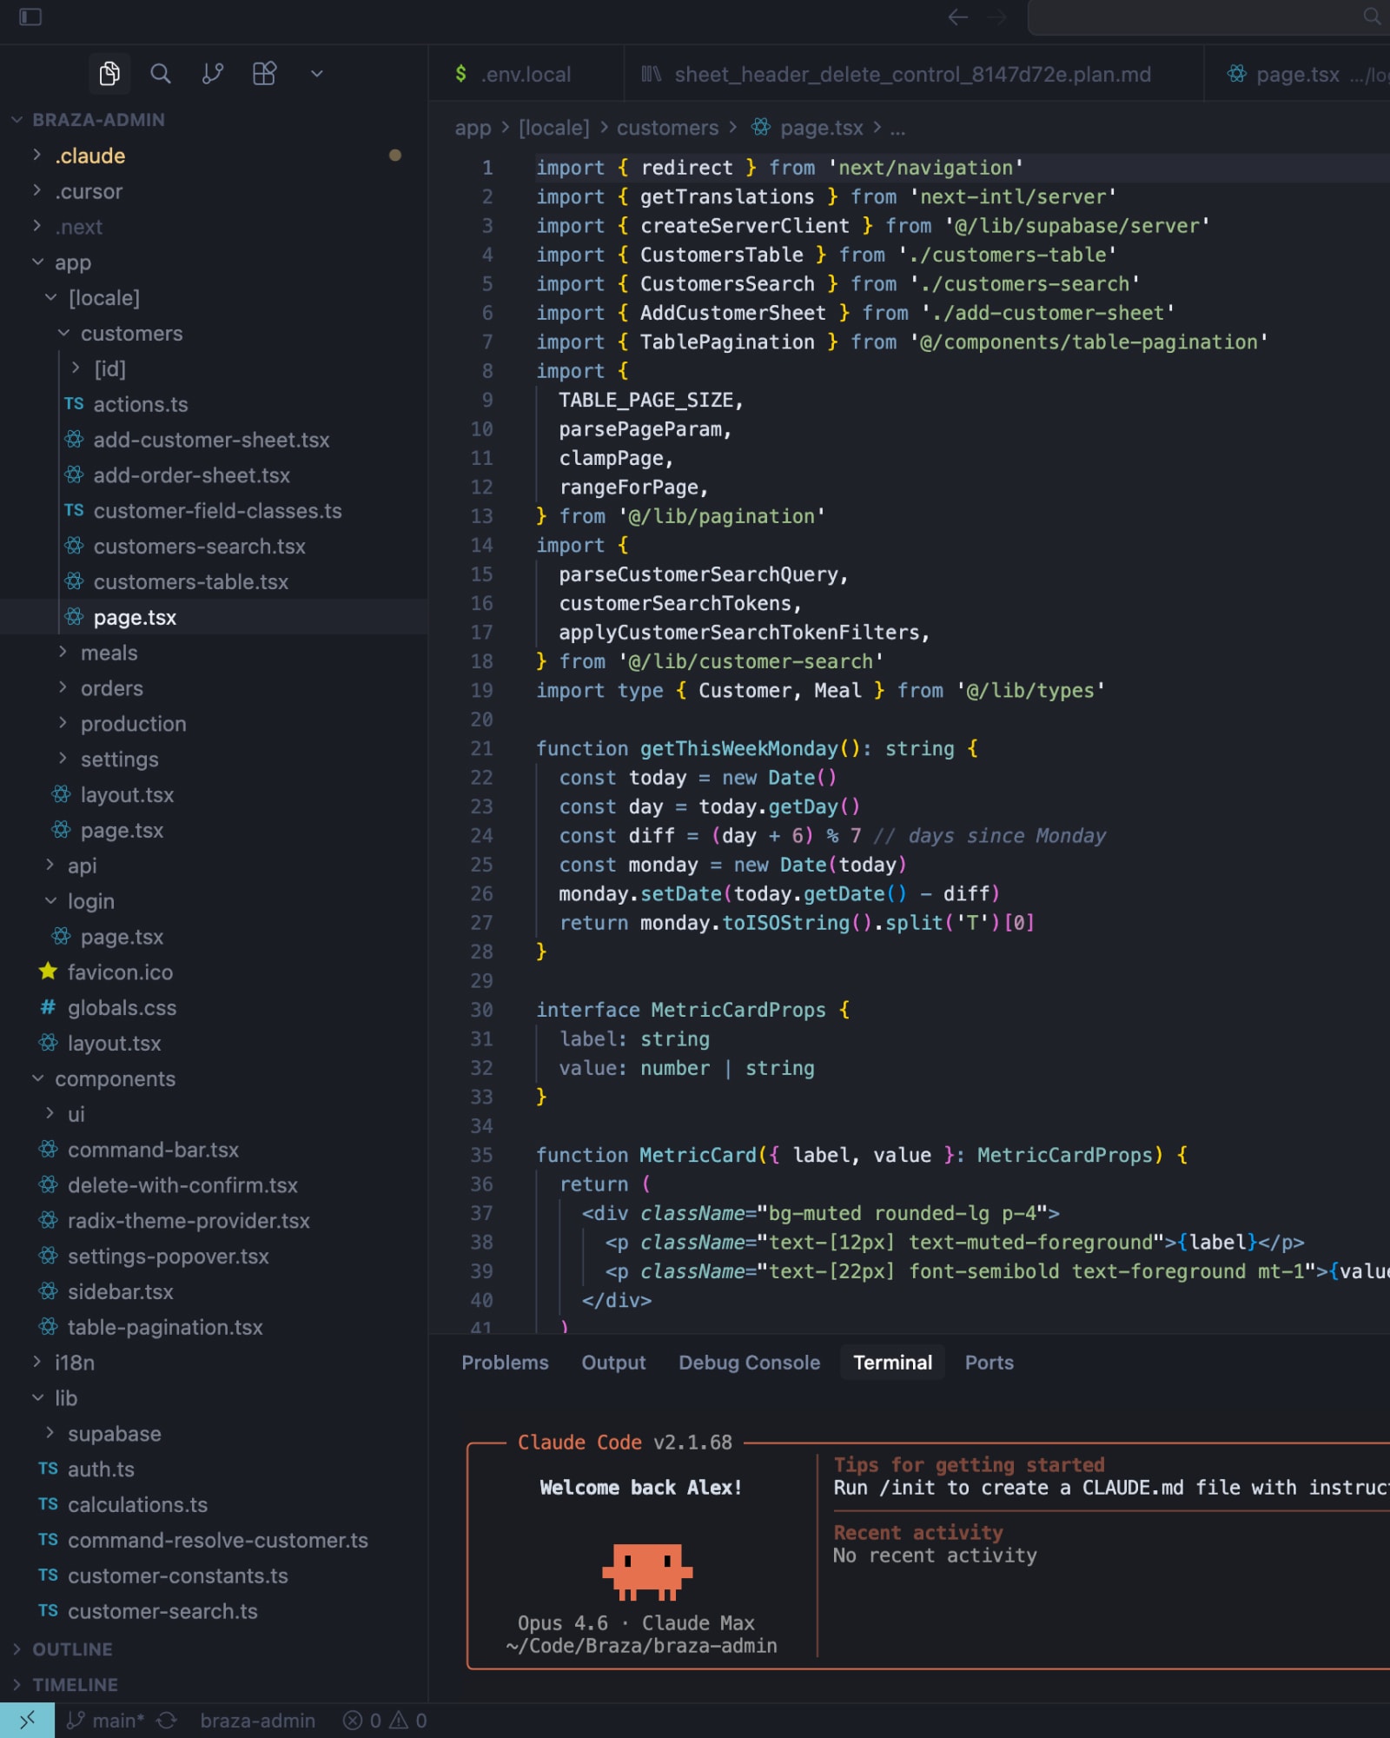
Task: Select the Problems panel tab
Action: tap(505, 1363)
